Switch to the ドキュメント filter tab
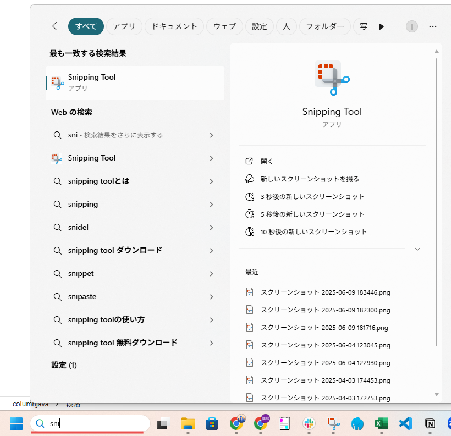This screenshot has height=436, width=451. coord(174,26)
